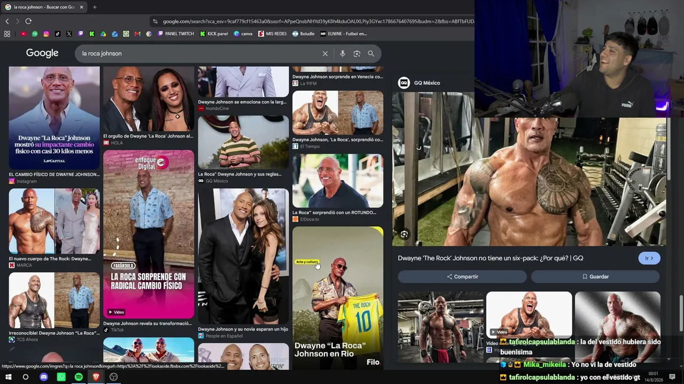Screen dimensions: 684x384
Task: Click the browser address bar URL
Action: 318,21
